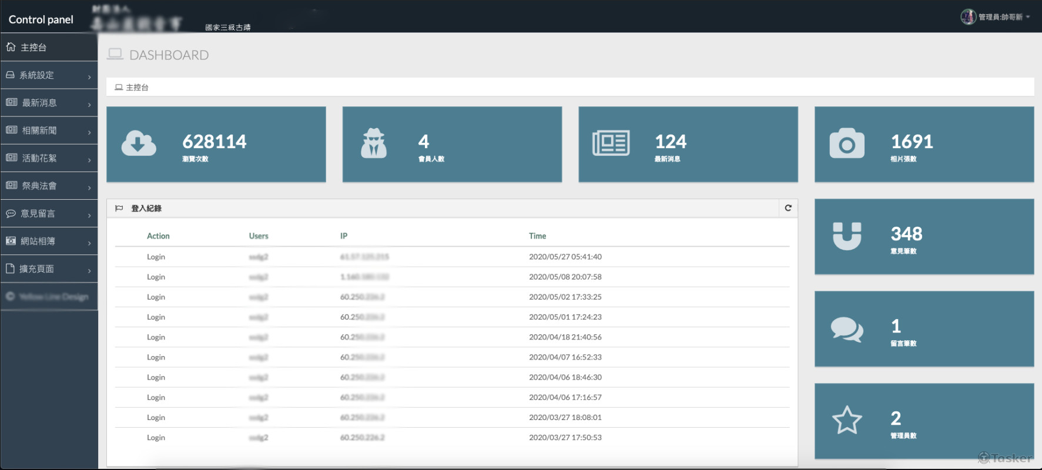Click the 主控台 breadcrumb link
The width and height of the screenshot is (1042, 470).
coord(137,88)
